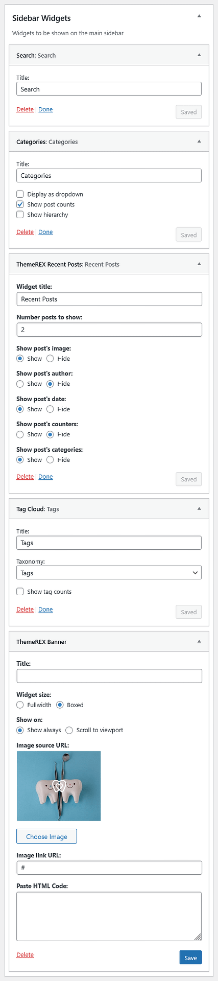This screenshot has height=981, width=218.
Task: Collapse the Sidebar Widgets area arrow
Action: pos(199,16)
